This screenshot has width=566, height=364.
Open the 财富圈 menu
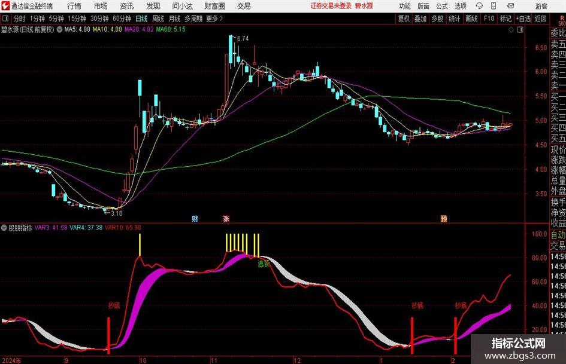(x=214, y=6)
